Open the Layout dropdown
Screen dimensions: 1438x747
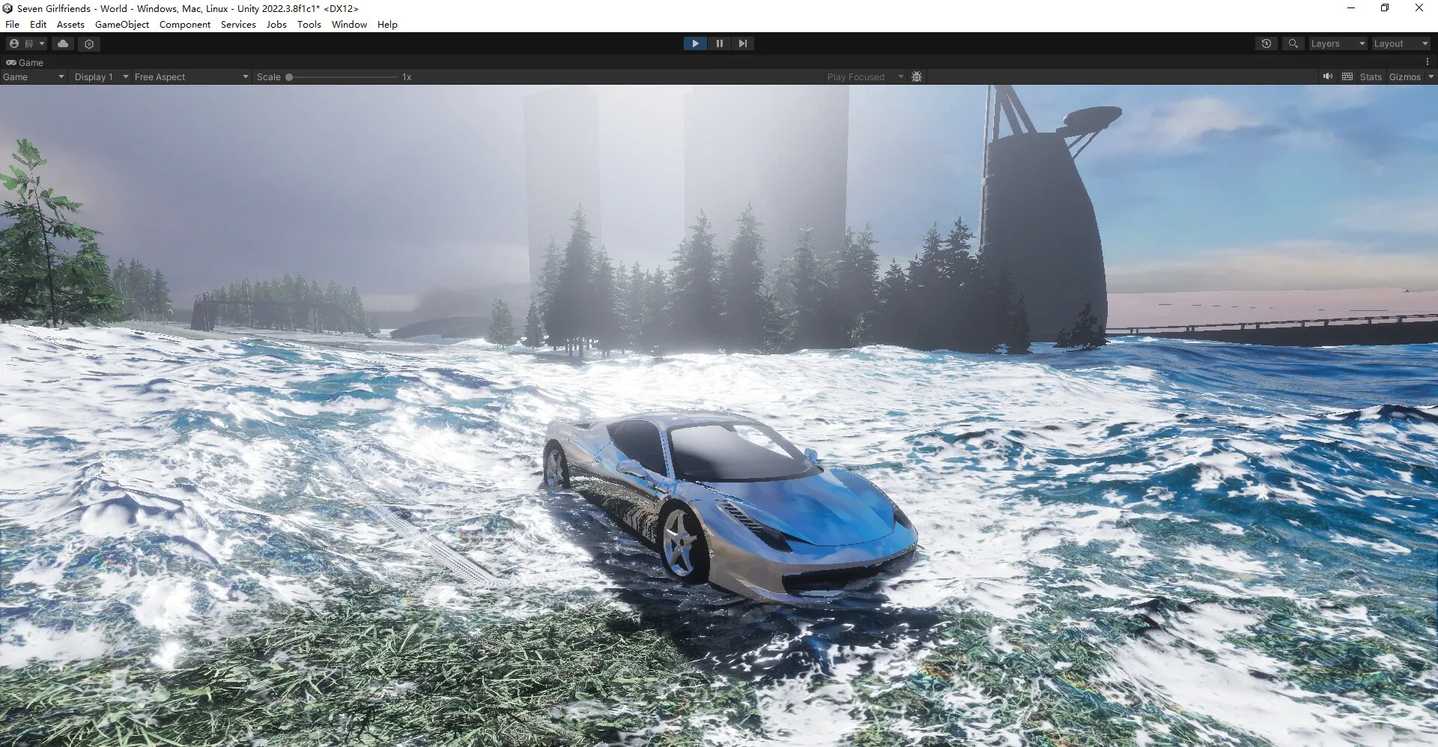click(1399, 43)
